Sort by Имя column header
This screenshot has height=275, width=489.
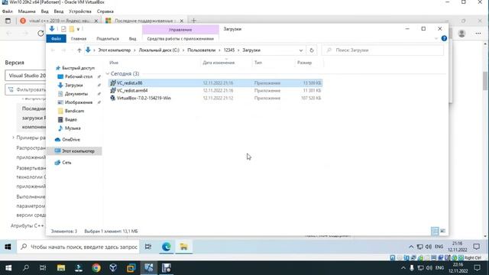[x=114, y=63]
